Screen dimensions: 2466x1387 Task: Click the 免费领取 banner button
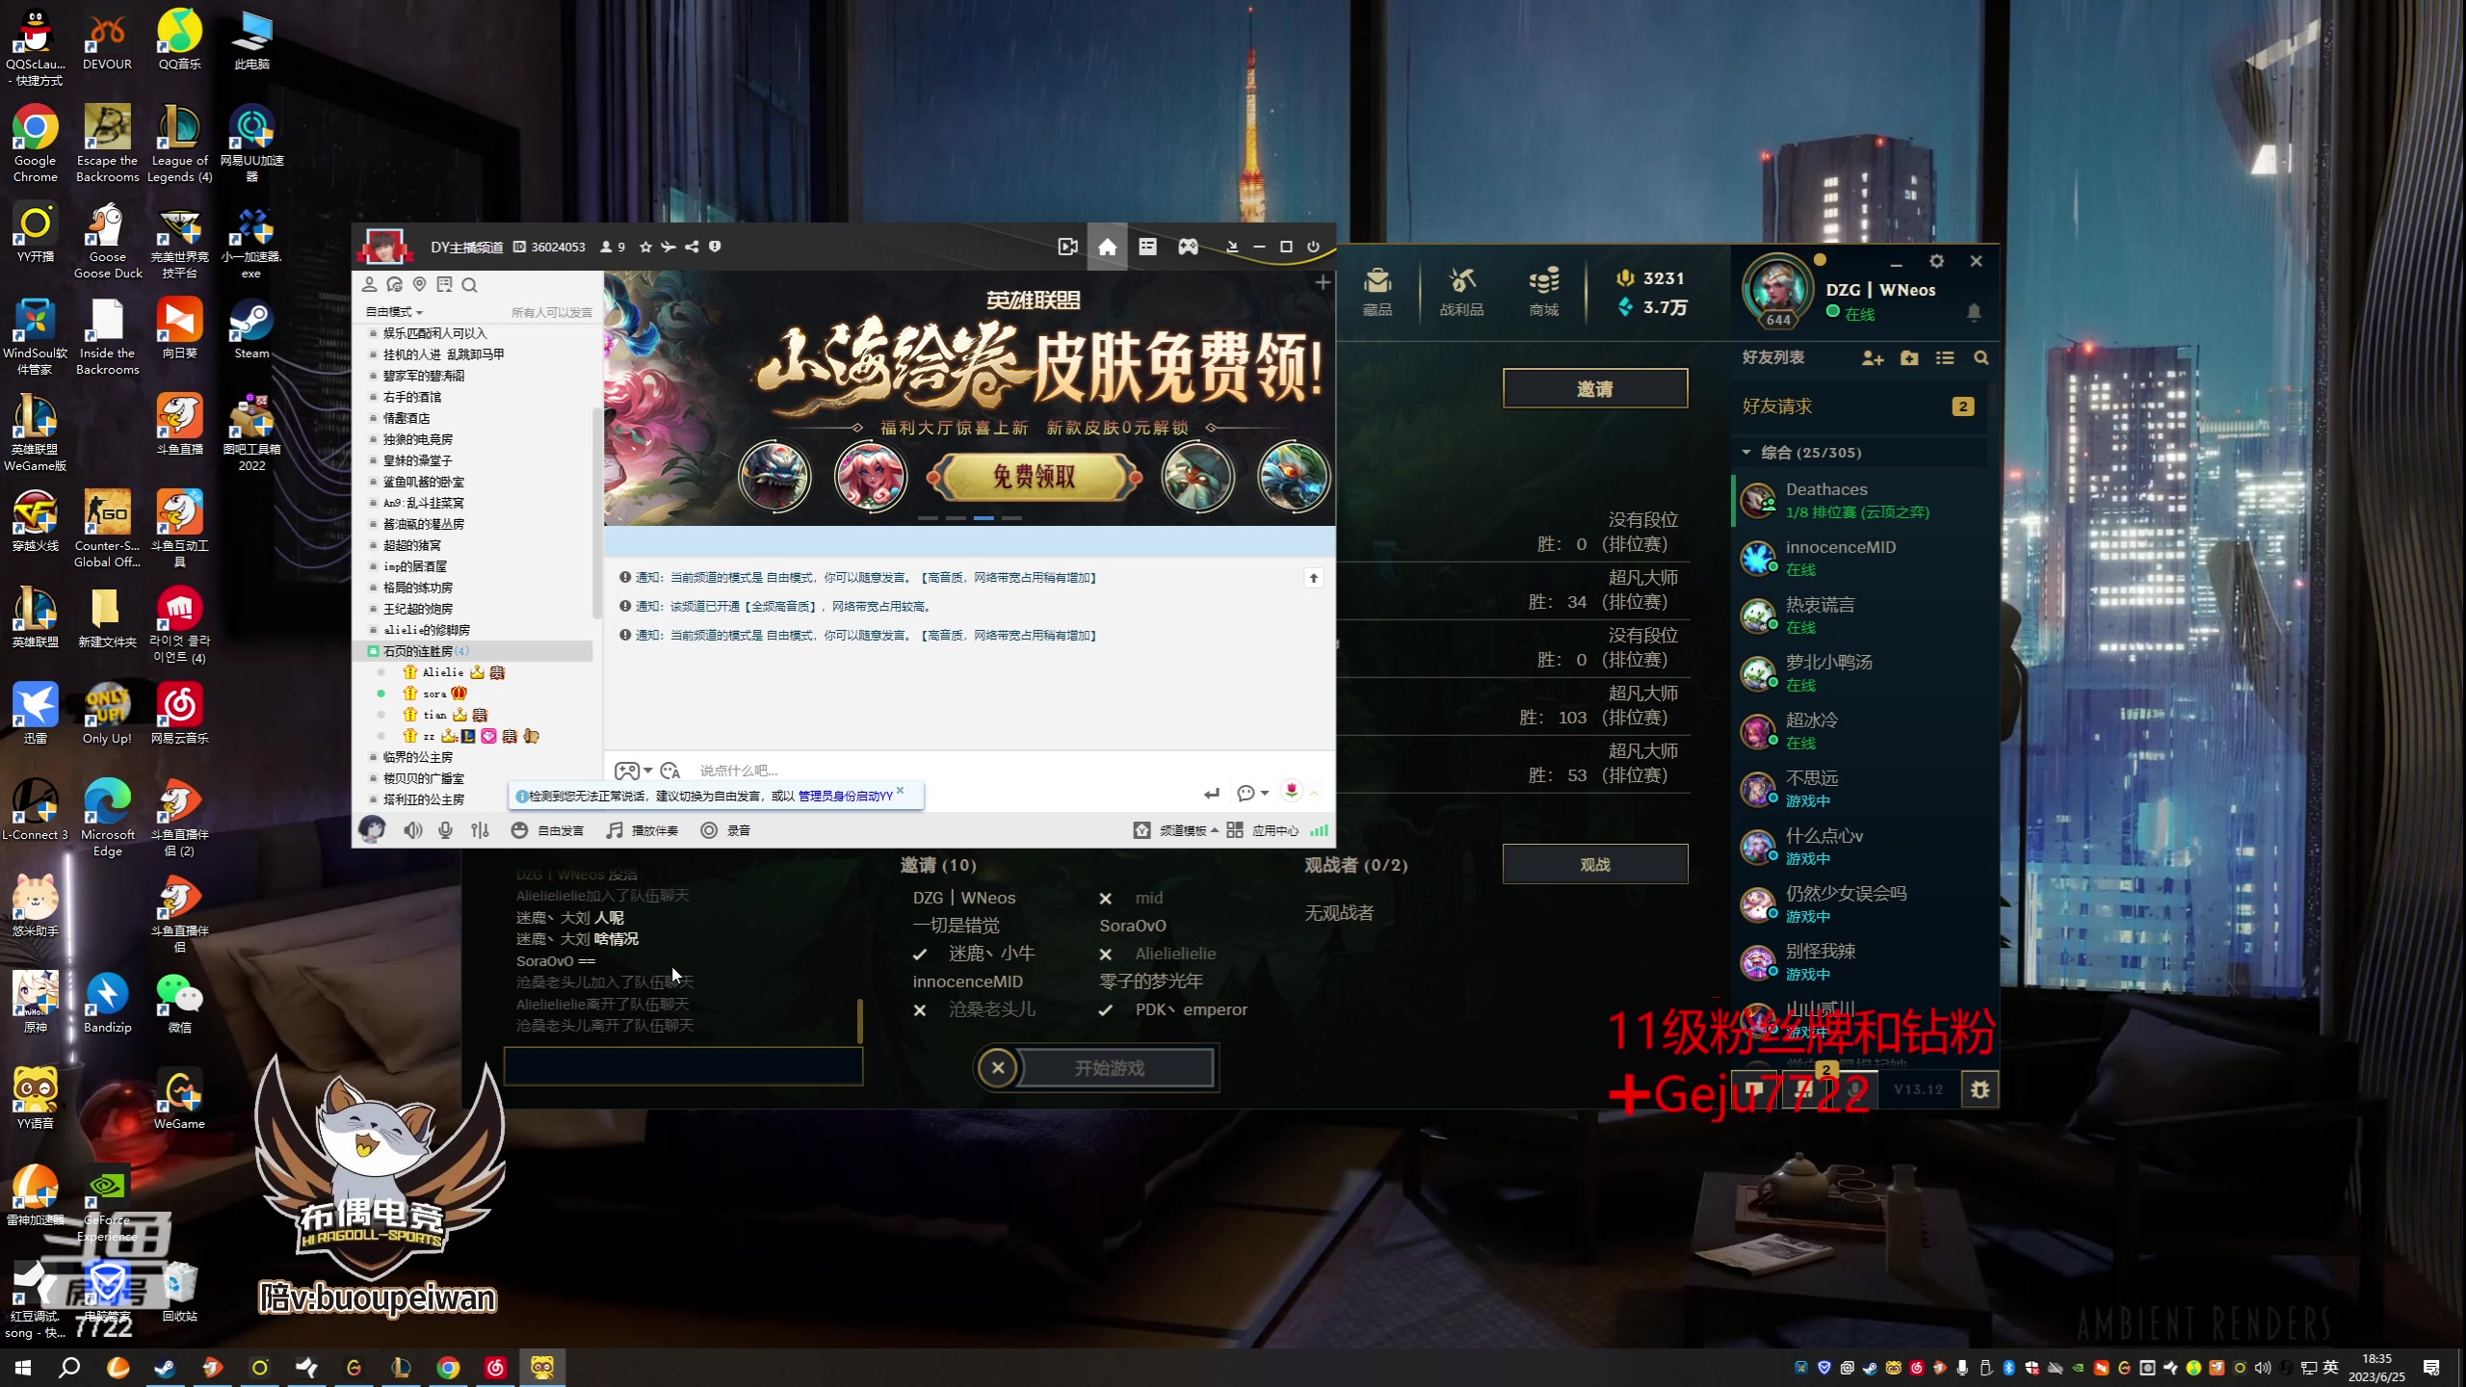pos(1034,477)
